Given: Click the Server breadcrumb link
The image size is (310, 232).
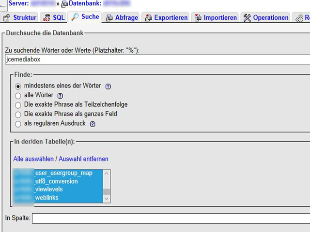Looking at the screenshot, I should tap(31, 3).
